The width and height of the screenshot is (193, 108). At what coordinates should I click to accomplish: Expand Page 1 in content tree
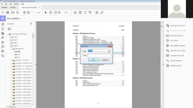pos(10,37)
